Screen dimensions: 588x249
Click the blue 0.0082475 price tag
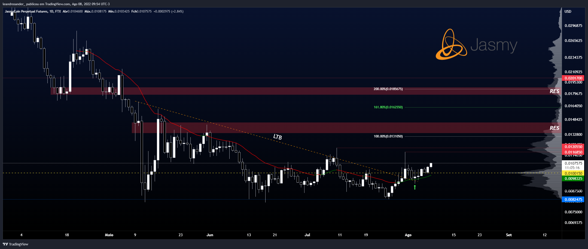573,199
